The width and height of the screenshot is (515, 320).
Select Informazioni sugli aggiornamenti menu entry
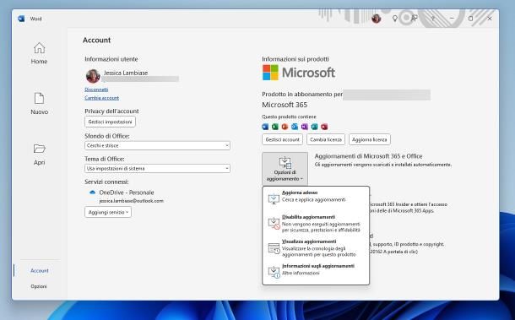pos(316,271)
